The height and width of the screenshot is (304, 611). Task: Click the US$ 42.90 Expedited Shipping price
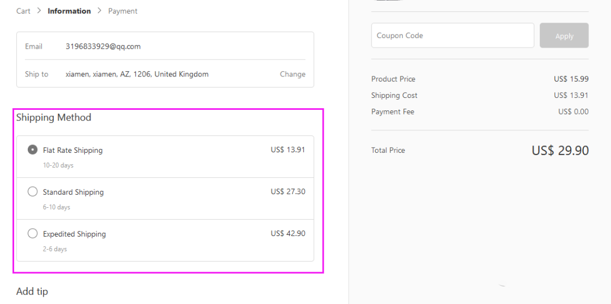[x=288, y=234]
